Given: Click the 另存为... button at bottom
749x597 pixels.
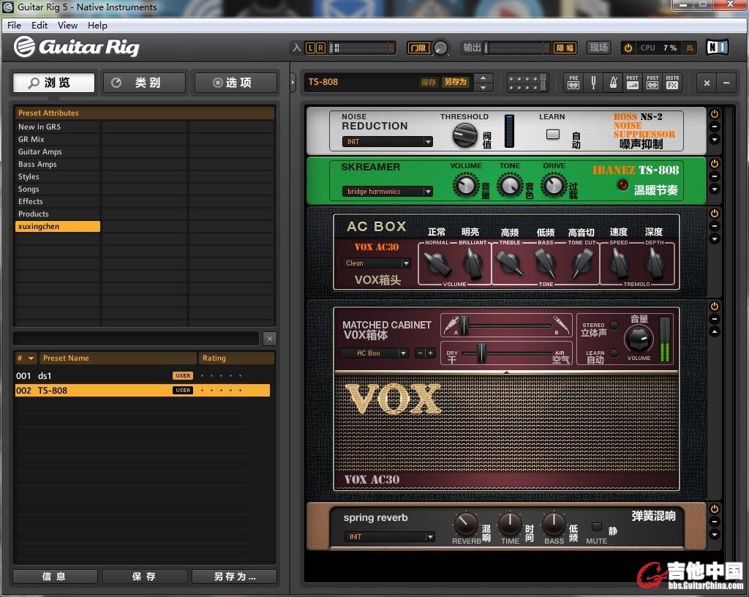Looking at the screenshot, I should [234, 577].
